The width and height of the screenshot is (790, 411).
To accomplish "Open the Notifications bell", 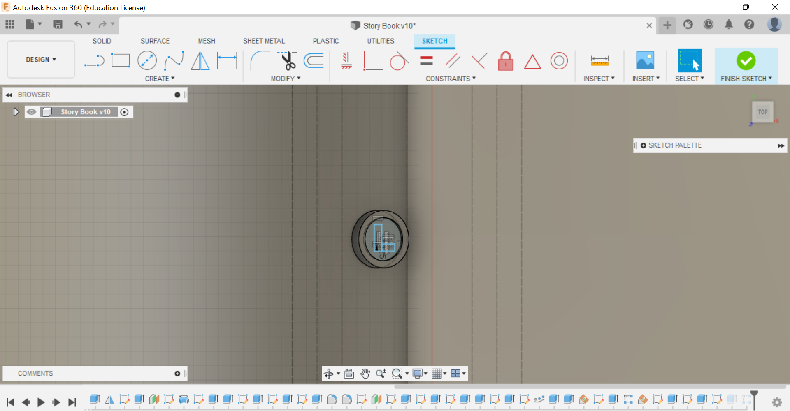I will click(x=729, y=25).
